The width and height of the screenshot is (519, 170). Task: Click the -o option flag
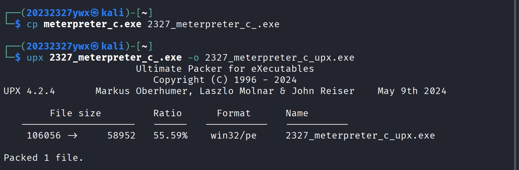click(193, 58)
